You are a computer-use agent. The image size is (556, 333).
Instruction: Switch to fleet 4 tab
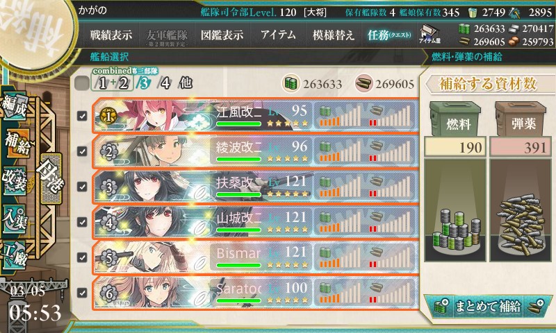[x=165, y=83]
